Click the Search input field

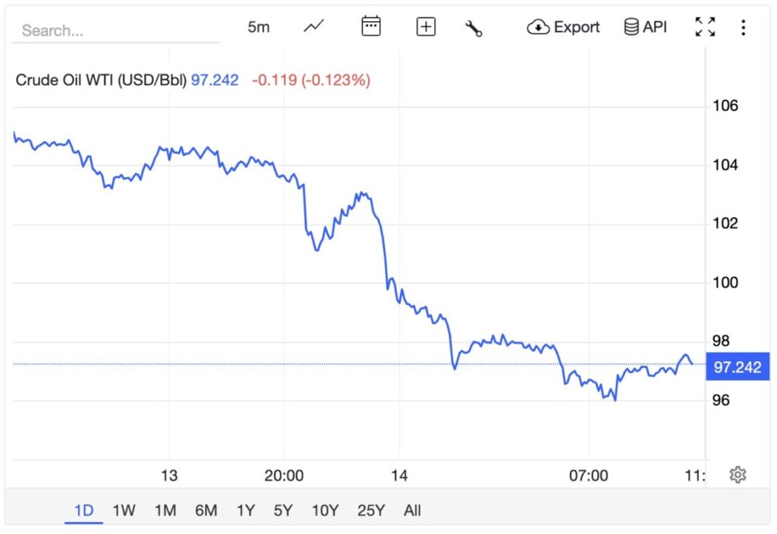(x=114, y=31)
